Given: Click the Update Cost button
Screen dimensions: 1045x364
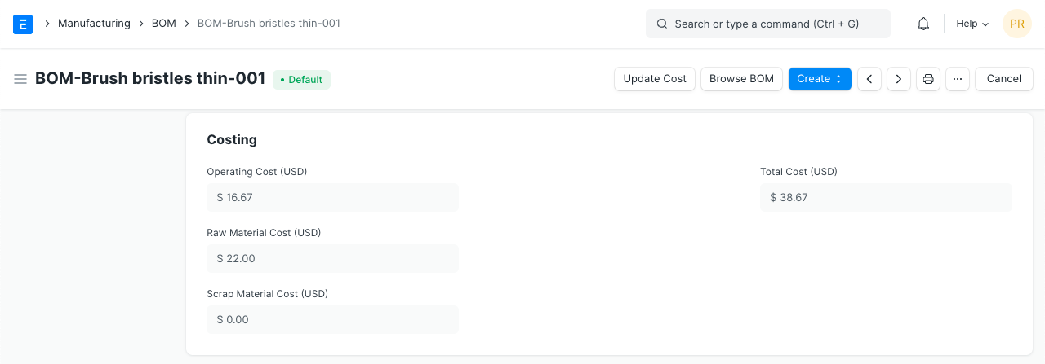Looking at the screenshot, I should 655,79.
